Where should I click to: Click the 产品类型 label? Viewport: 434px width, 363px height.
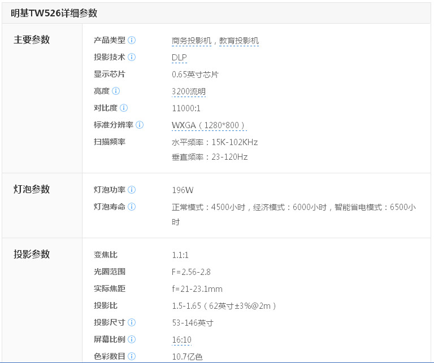click(x=110, y=40)
